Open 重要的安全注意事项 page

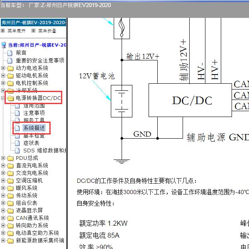pyautogui.click(x=40, y=60)
